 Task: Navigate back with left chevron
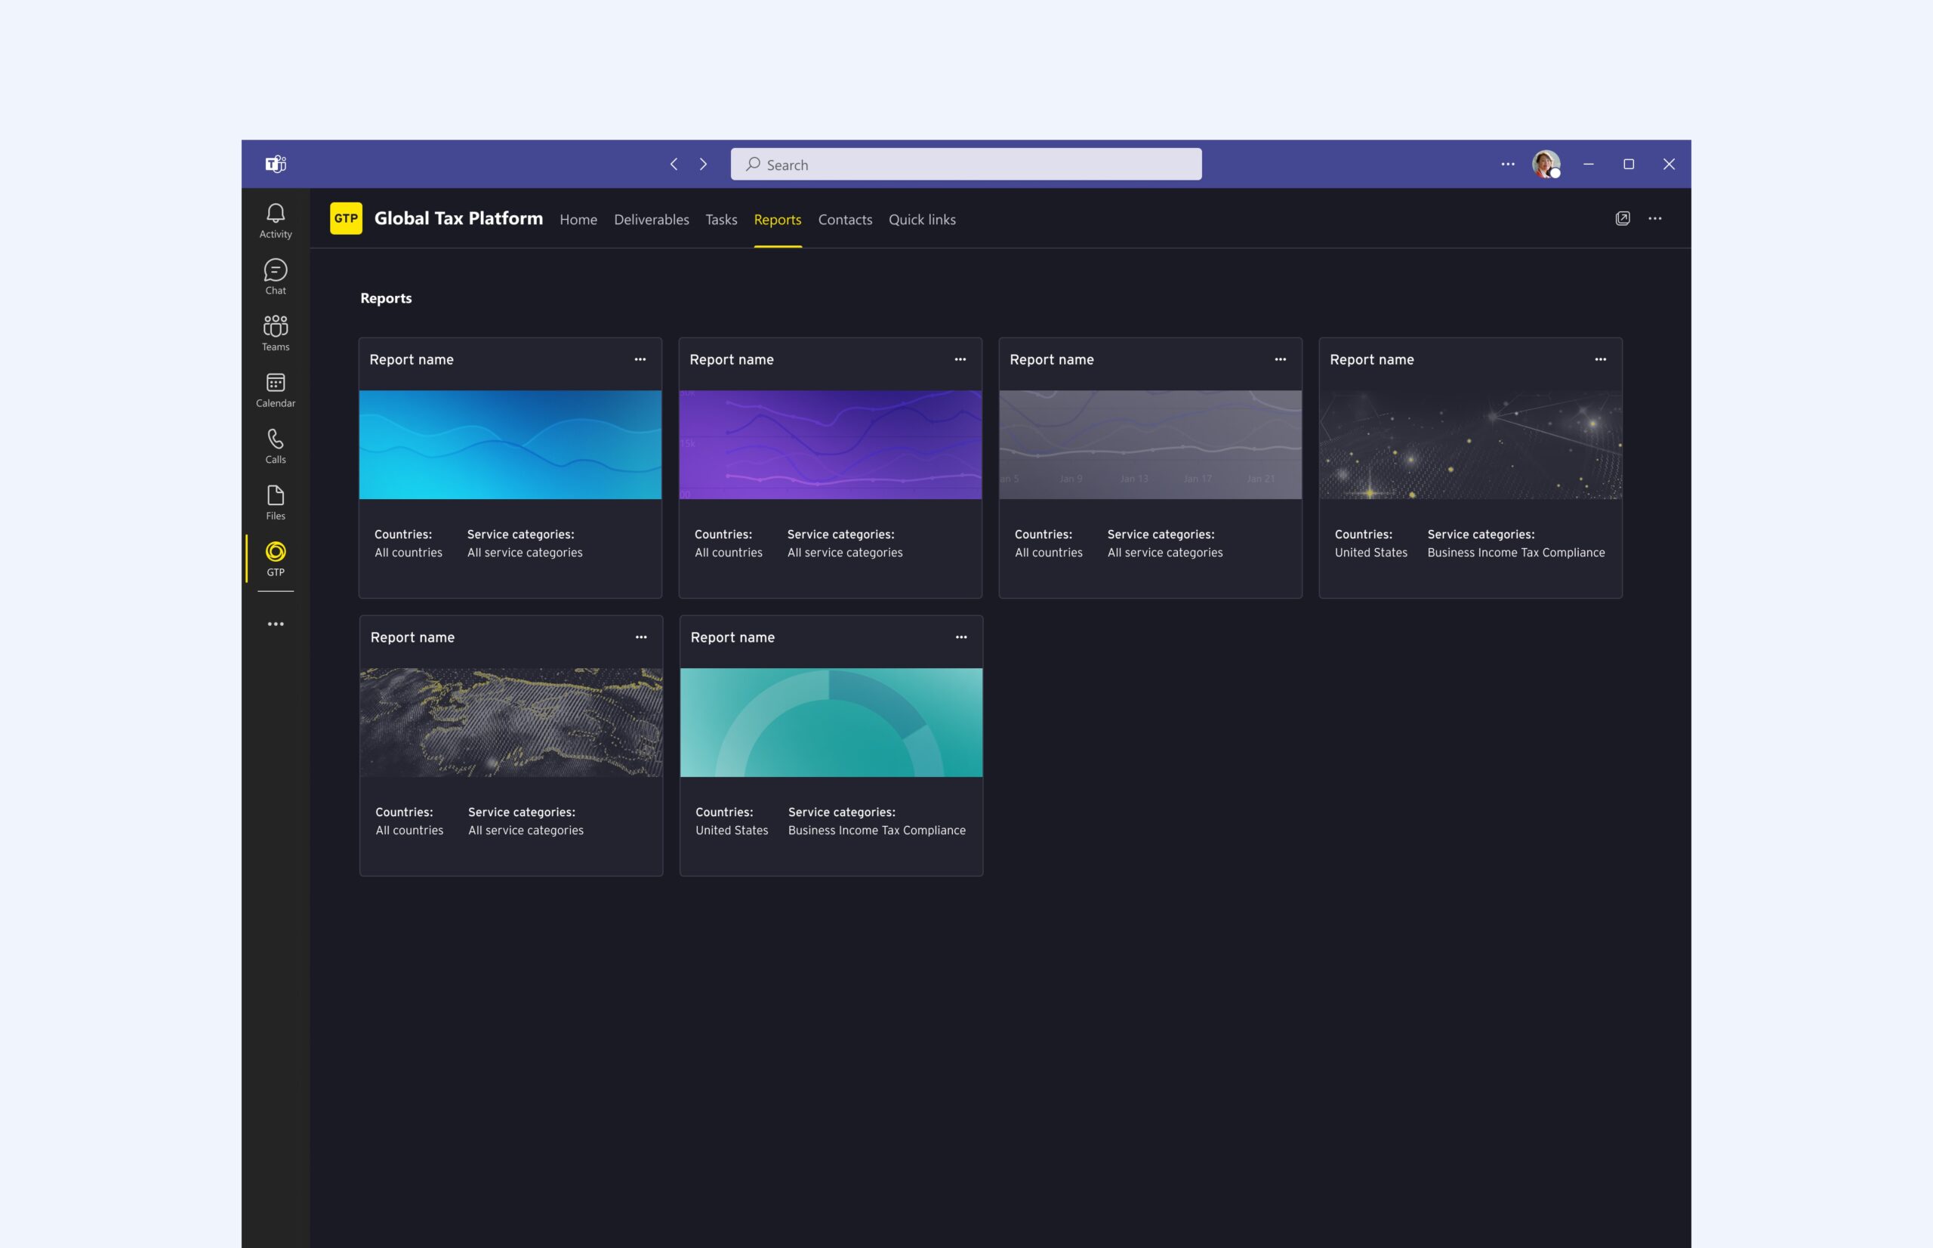point(674,165)
